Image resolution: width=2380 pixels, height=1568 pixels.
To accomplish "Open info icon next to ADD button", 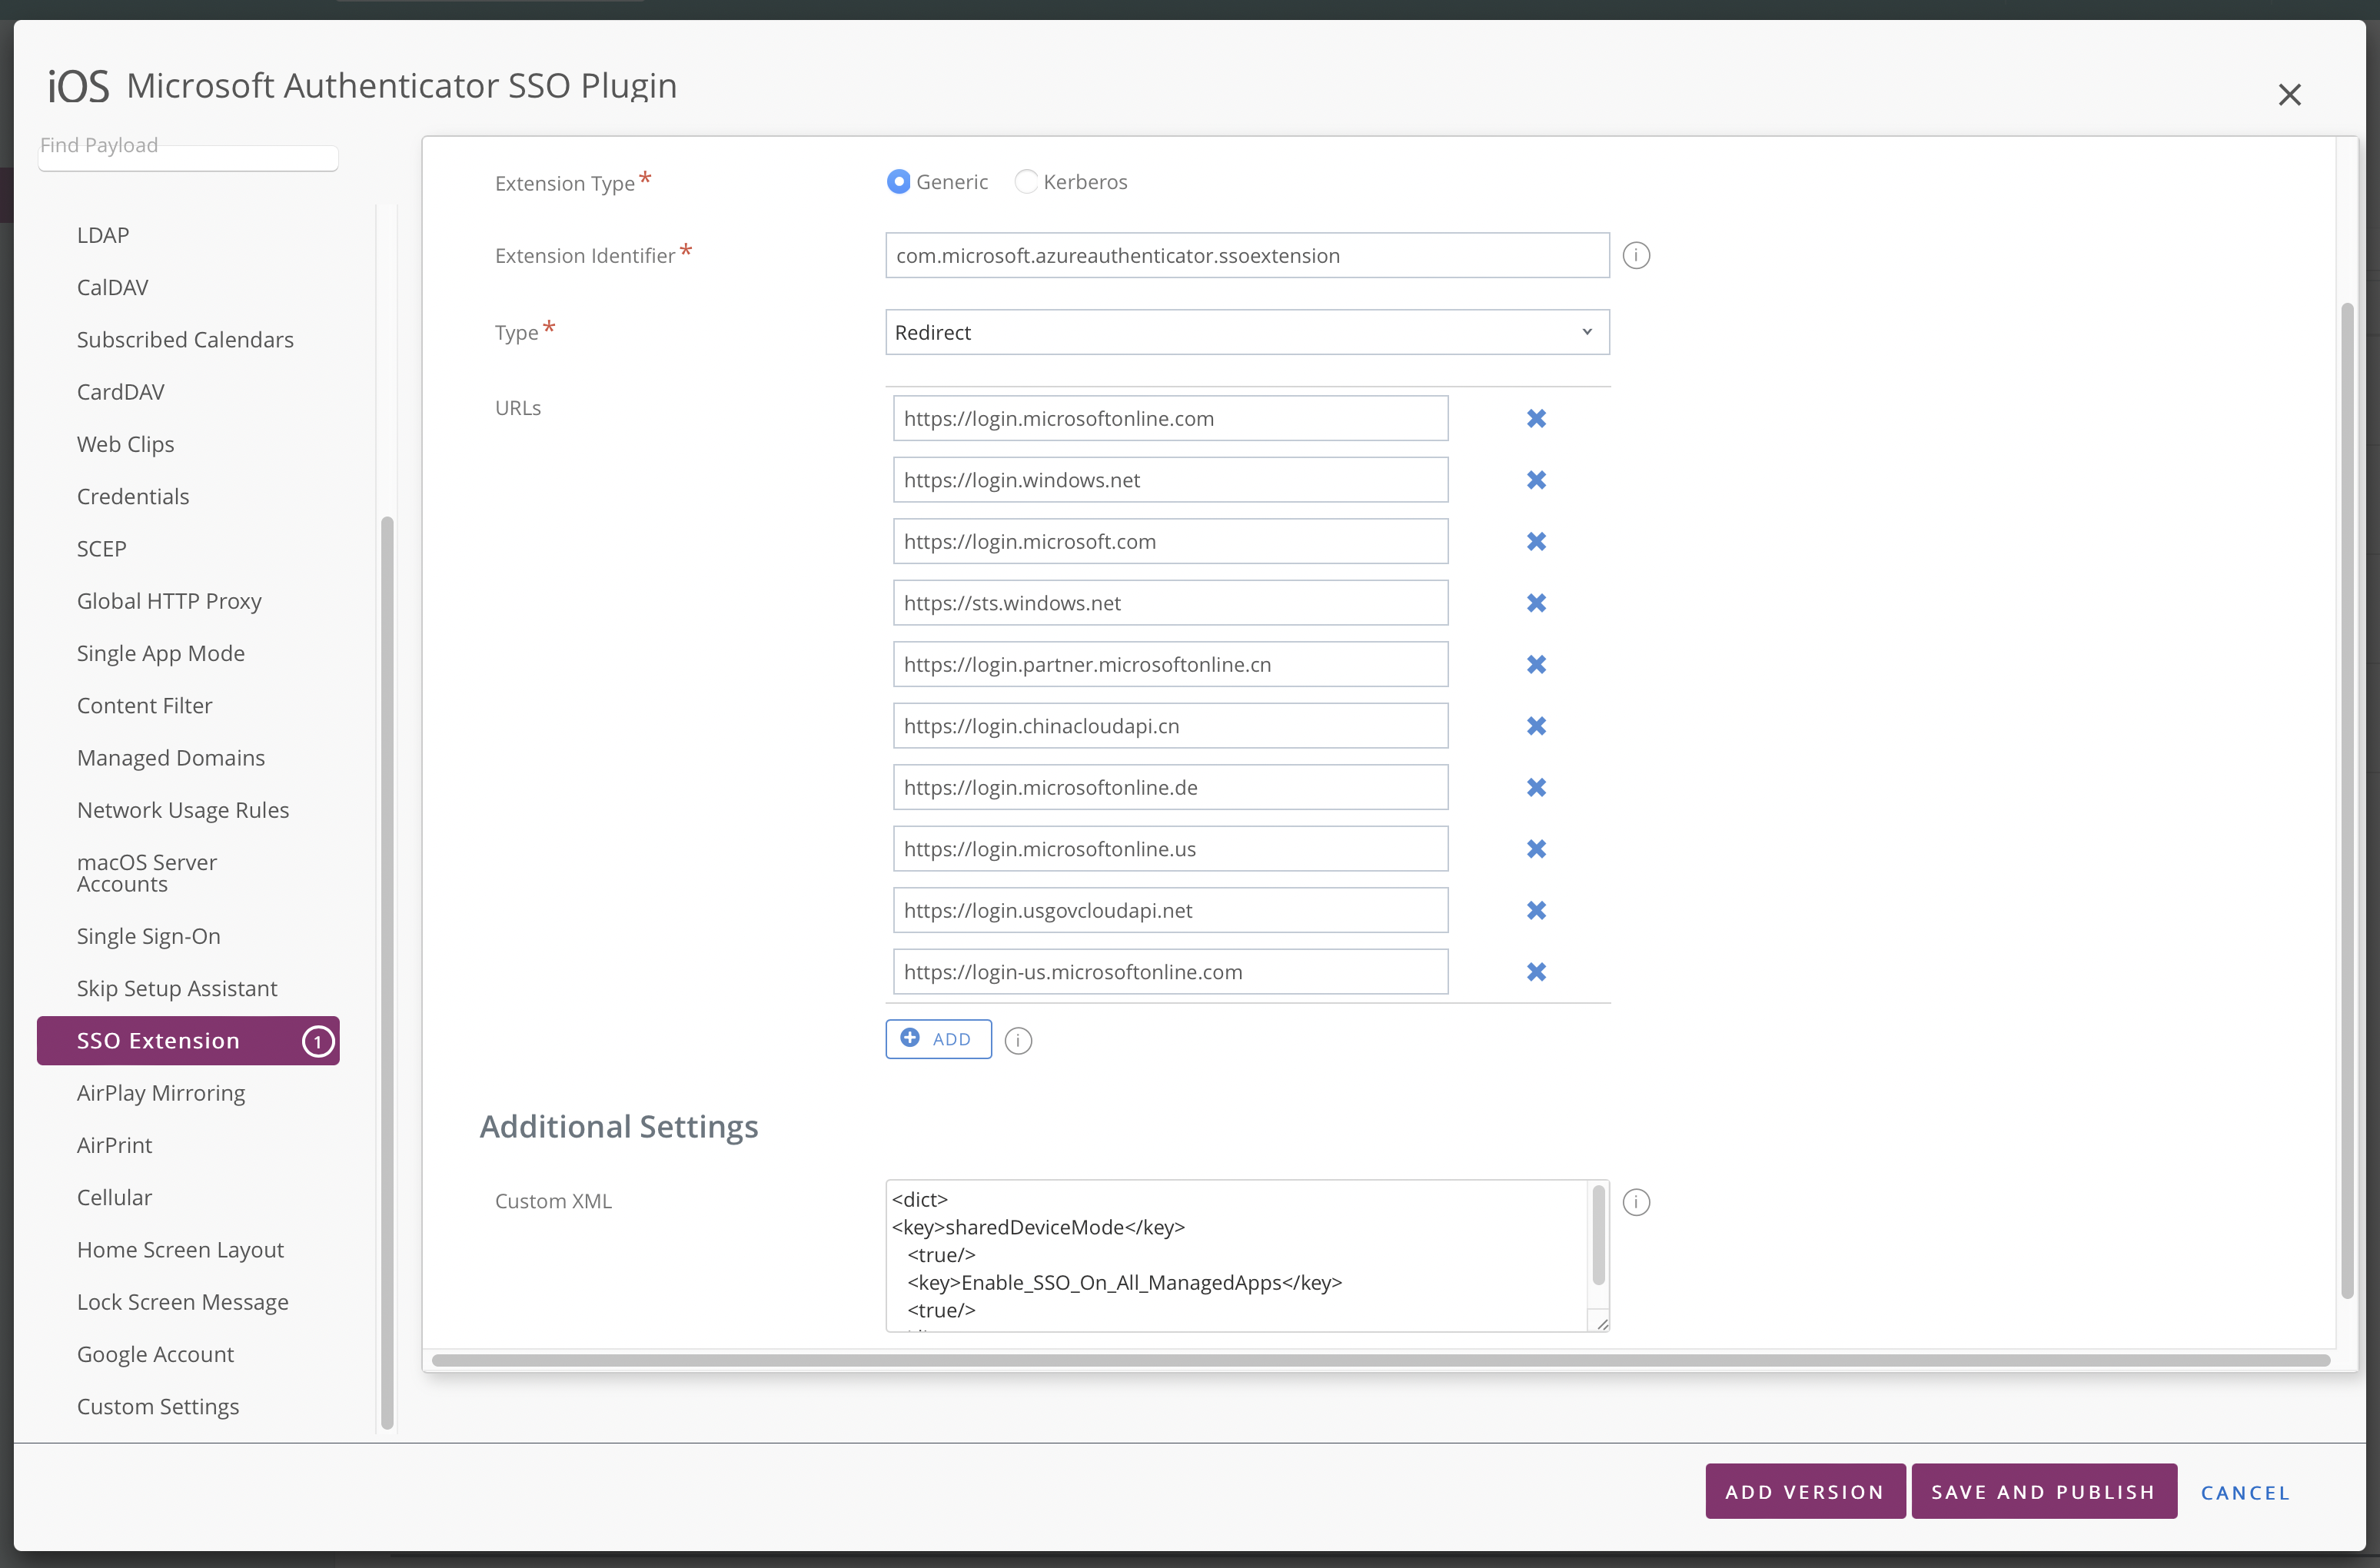I will (x=1018, y=1041).
